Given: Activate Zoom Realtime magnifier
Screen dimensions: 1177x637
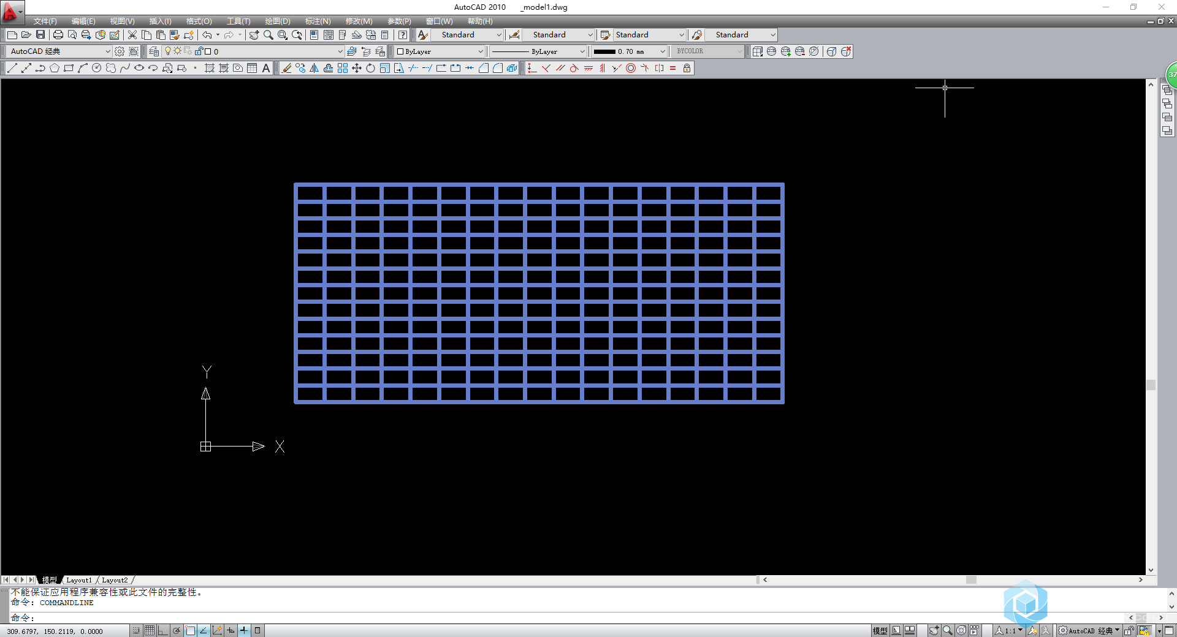Looking at the screenshot, I should click(269, 35).
